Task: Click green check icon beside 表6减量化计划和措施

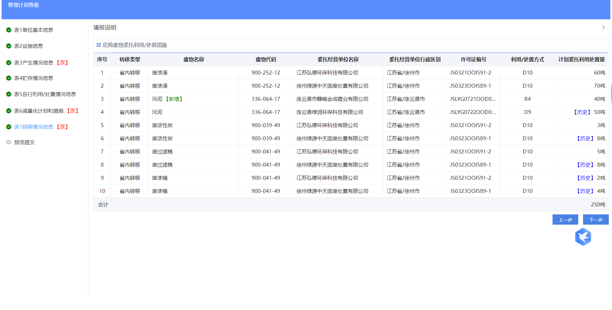Action: (9, 111)
